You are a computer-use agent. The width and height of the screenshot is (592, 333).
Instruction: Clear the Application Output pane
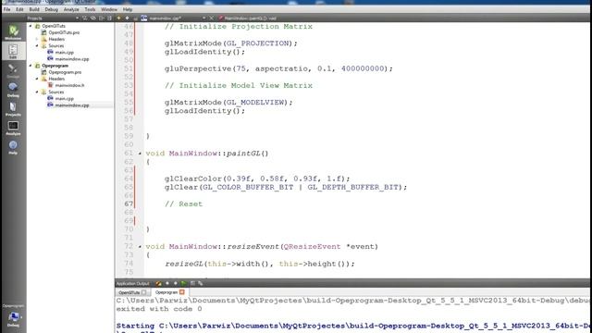pos(158,284)
